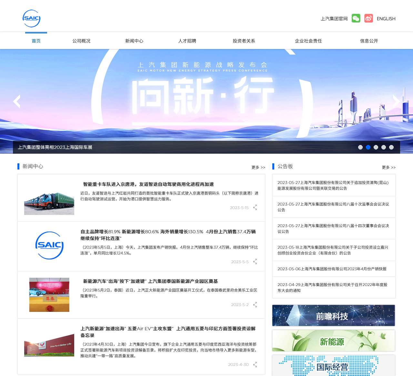The width and height of the screenshot is (413, 376).
Task: Open SAIC logo news thumbnail
Action: [49, 246]
